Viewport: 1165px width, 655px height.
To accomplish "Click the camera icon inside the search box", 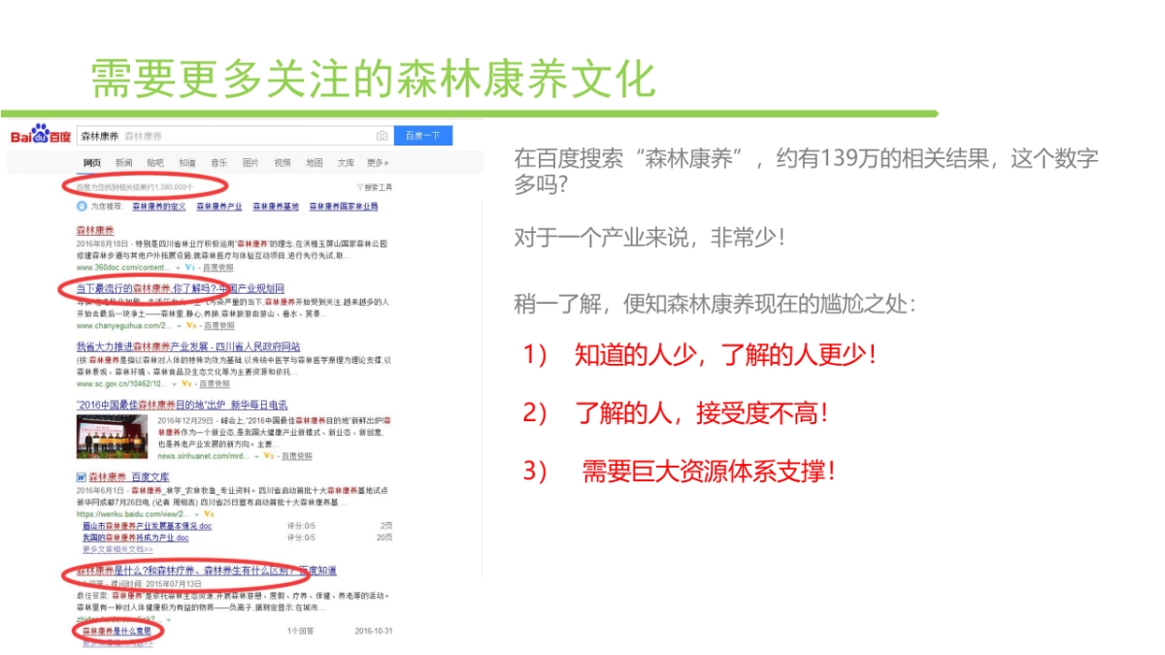I will click(383, 135).
